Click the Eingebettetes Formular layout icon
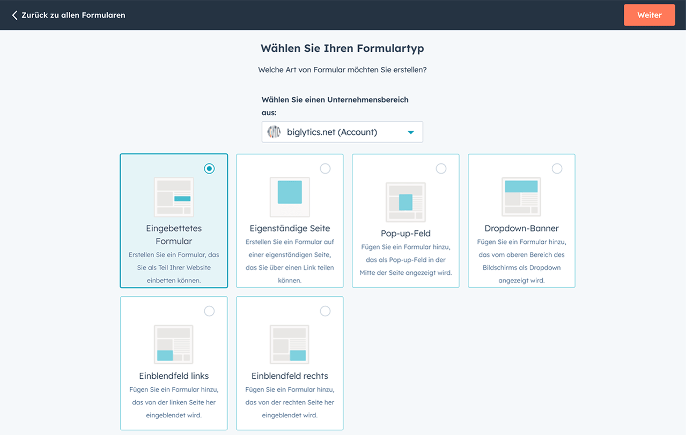686x435 pixels. tap(174, 197)
